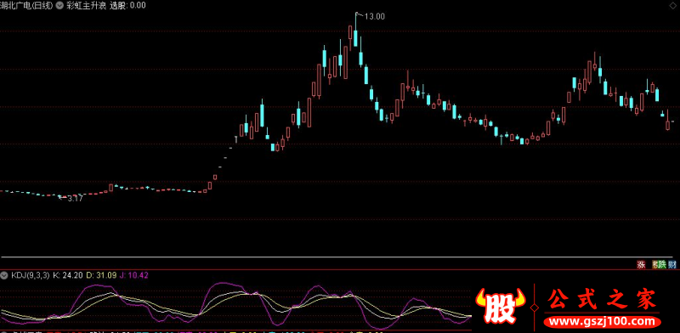Click the 13.00 high price marker
The image size is (680, 333).
[374, 16]
